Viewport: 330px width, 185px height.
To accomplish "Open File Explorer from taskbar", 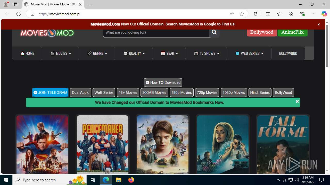I will (x=119, y=180).
